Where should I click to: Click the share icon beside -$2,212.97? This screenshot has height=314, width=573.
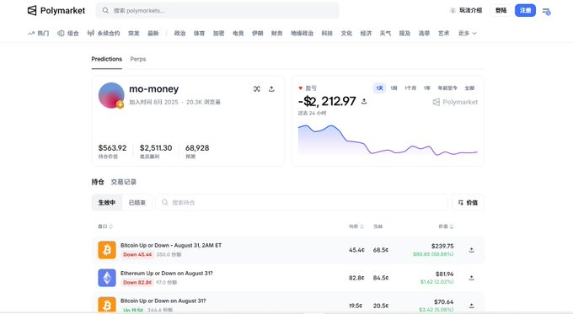pos(364,101)
